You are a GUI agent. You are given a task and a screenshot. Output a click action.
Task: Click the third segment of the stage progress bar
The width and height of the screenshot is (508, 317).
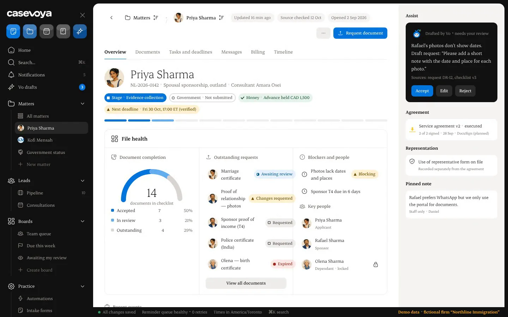point(163,120)
